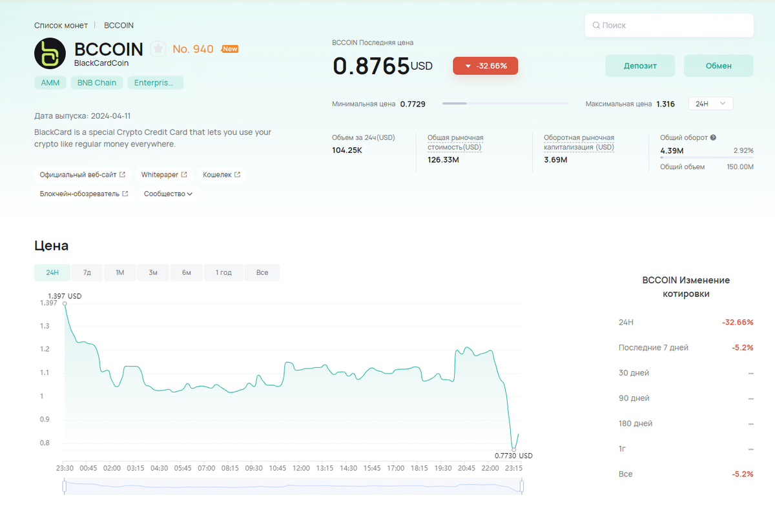
Task: Click external link icon beside Кошелек
Action: (x=237, y=174)
